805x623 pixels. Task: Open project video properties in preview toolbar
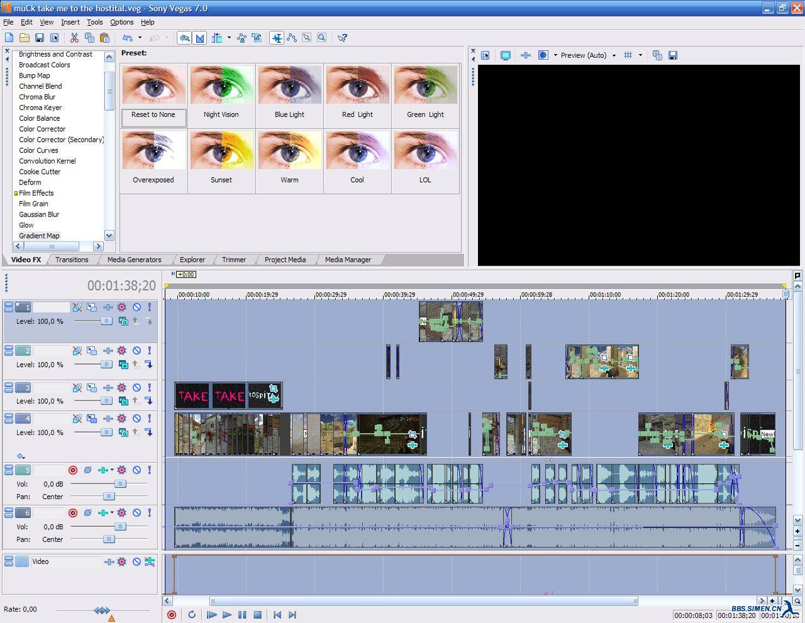pyautogui.click(x=485, y=55)
